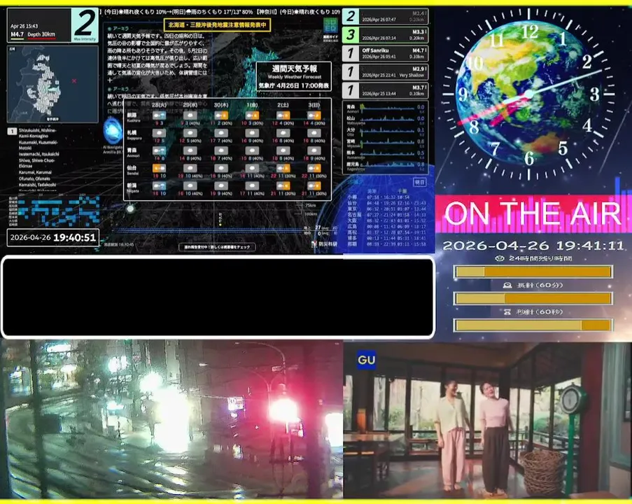Select the M3.3 Apr 26 07:14 entry

click(x=385, y=35)
